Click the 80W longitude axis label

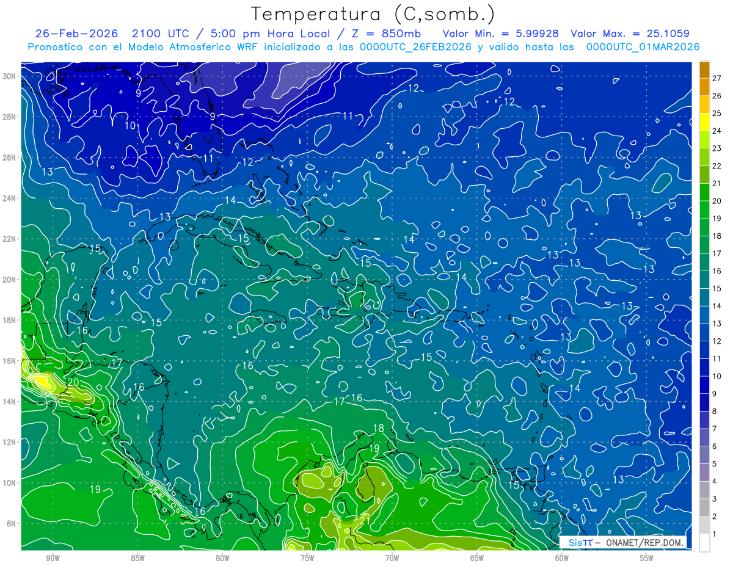(222, 558)
